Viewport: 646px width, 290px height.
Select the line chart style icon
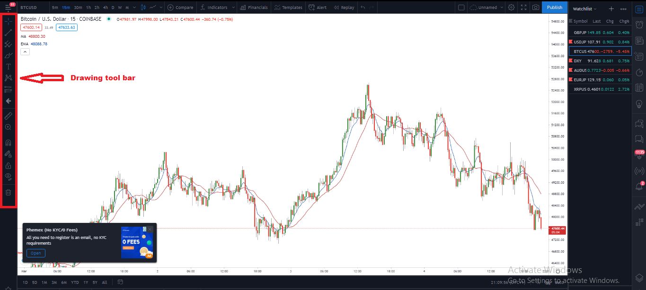(x=153, y=8)
